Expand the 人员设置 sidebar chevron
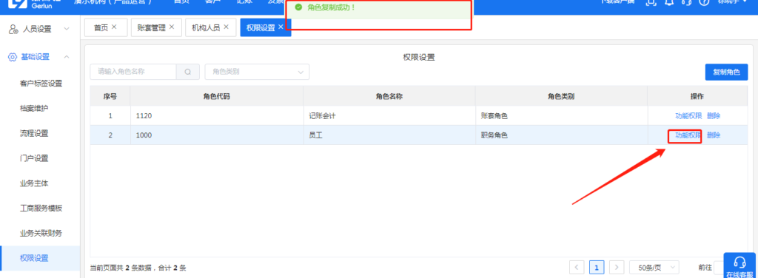758x278 pixels. click(x=67, y=29)
